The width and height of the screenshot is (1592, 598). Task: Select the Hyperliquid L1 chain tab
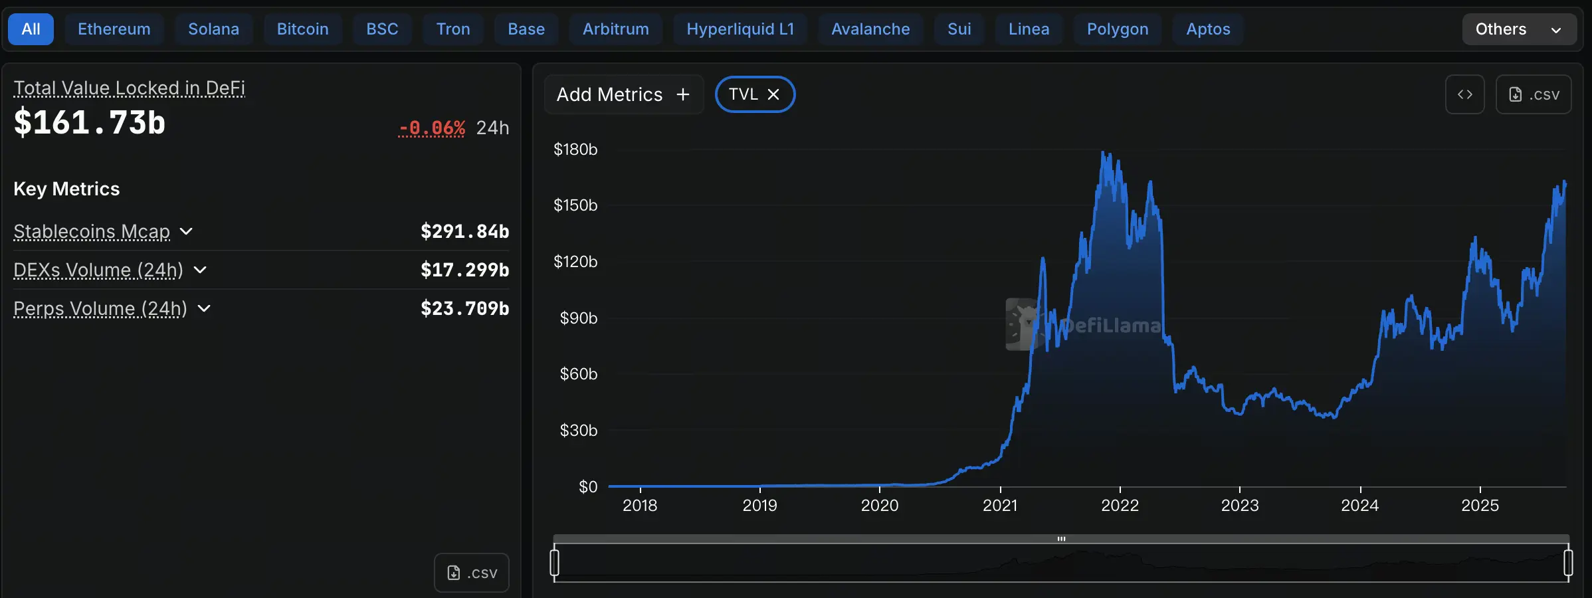pos(740,29)
